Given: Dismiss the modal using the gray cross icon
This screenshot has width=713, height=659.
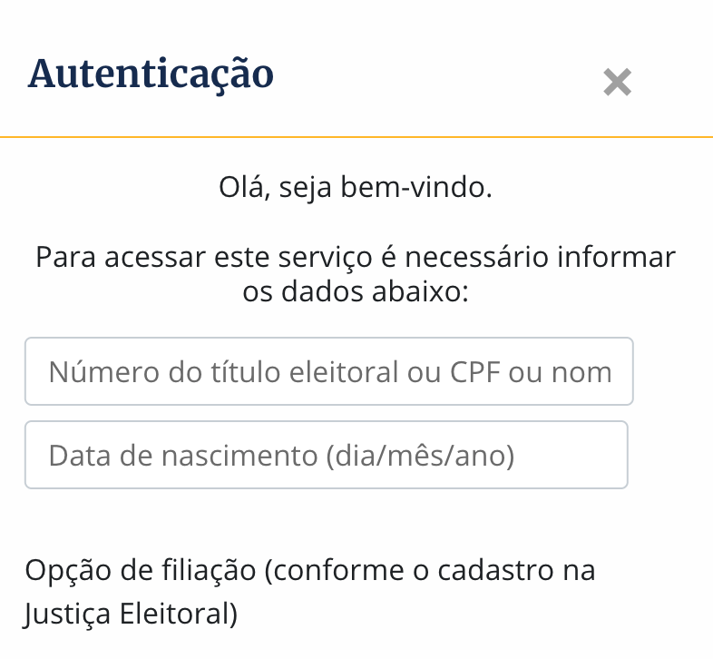Looking at the screenshot, I should 617,83.
